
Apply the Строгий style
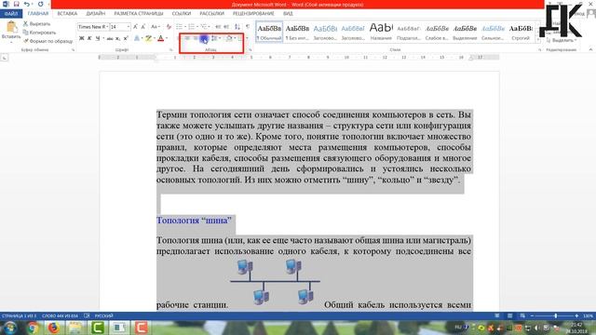pos(521,32)
